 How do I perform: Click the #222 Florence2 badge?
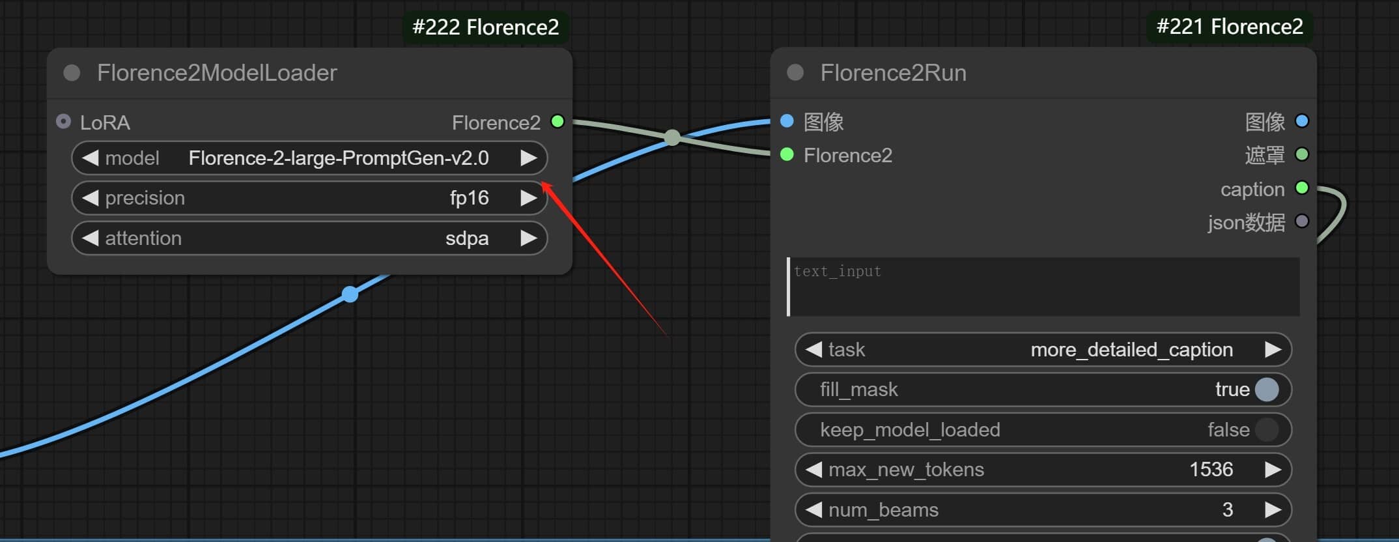coord(485,27)
